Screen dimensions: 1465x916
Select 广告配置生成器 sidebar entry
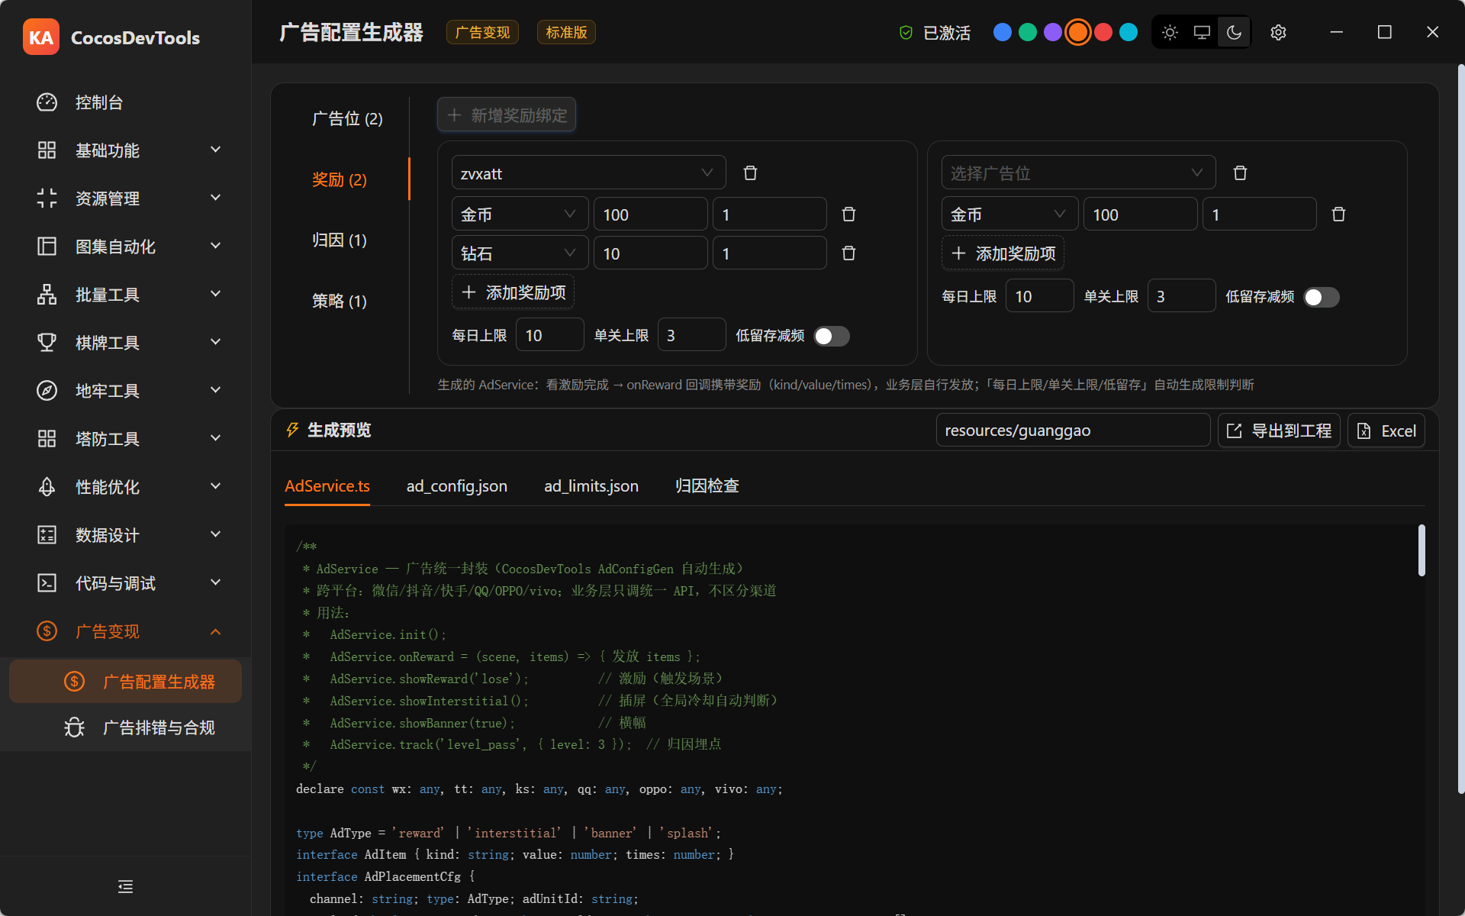point(125,682)
